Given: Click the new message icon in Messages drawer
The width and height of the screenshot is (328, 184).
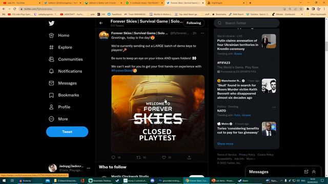Looking at the screenshot, I should (306, 172).
